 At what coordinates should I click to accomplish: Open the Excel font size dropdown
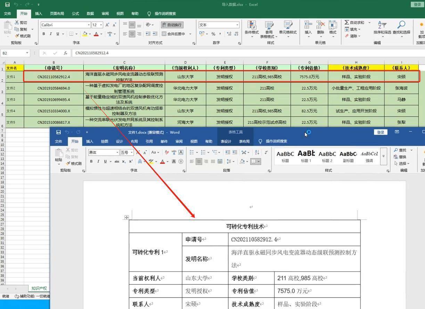click(x=100, y=25)
